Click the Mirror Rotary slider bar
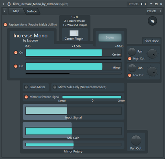The height and width of the screenshot is (159, 165). pyautogui.click(x=73, y=145)
